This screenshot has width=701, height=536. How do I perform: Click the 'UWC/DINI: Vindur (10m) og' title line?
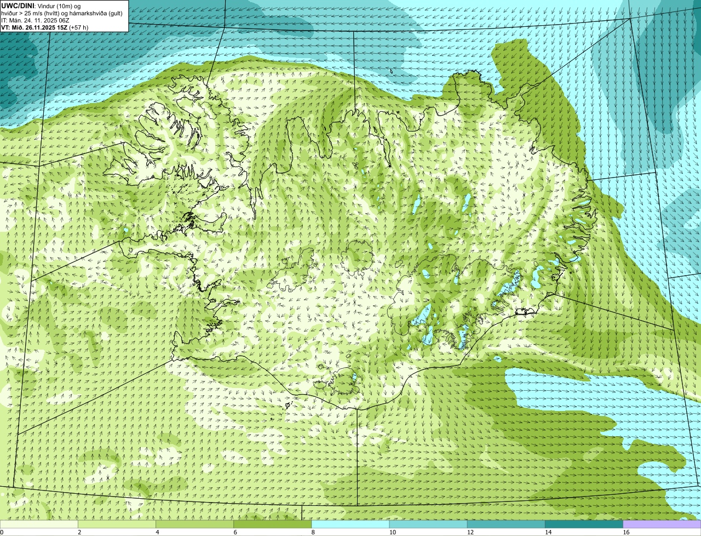click(x=41, y=5)
